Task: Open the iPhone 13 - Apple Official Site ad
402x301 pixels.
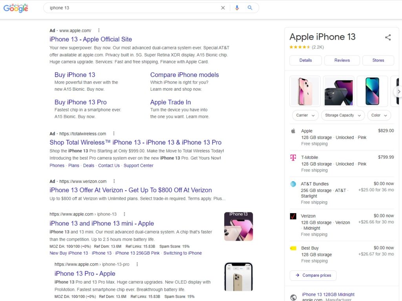Action: coord(91,39)
